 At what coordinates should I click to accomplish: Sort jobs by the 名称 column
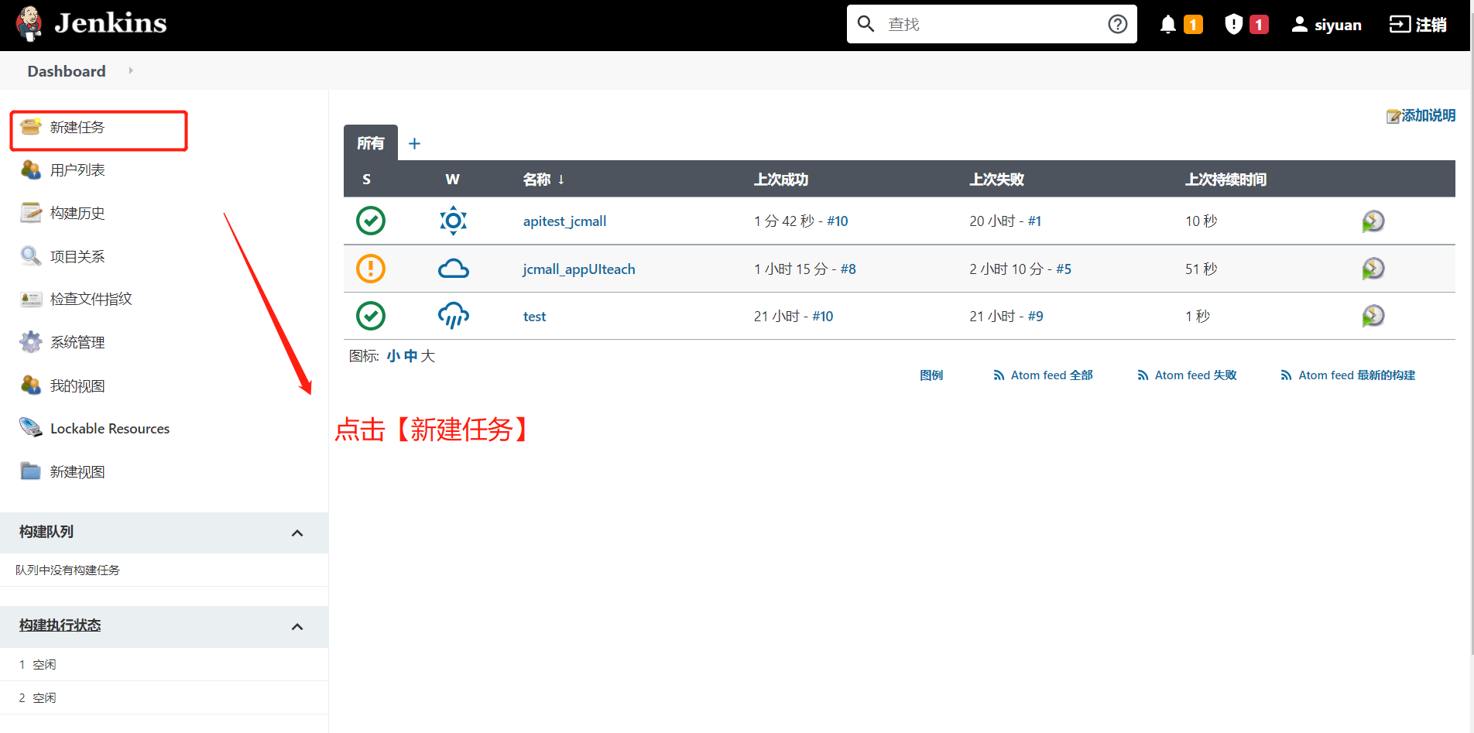click(x=543, y=180)
